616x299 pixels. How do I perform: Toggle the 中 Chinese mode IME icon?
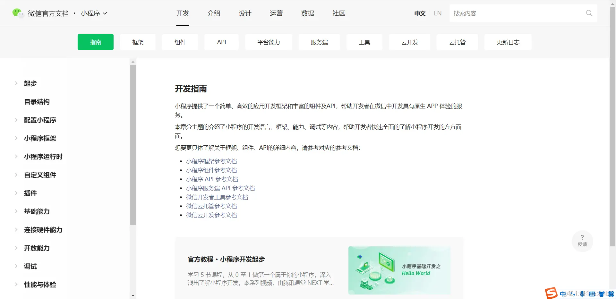tap(563, 294)
